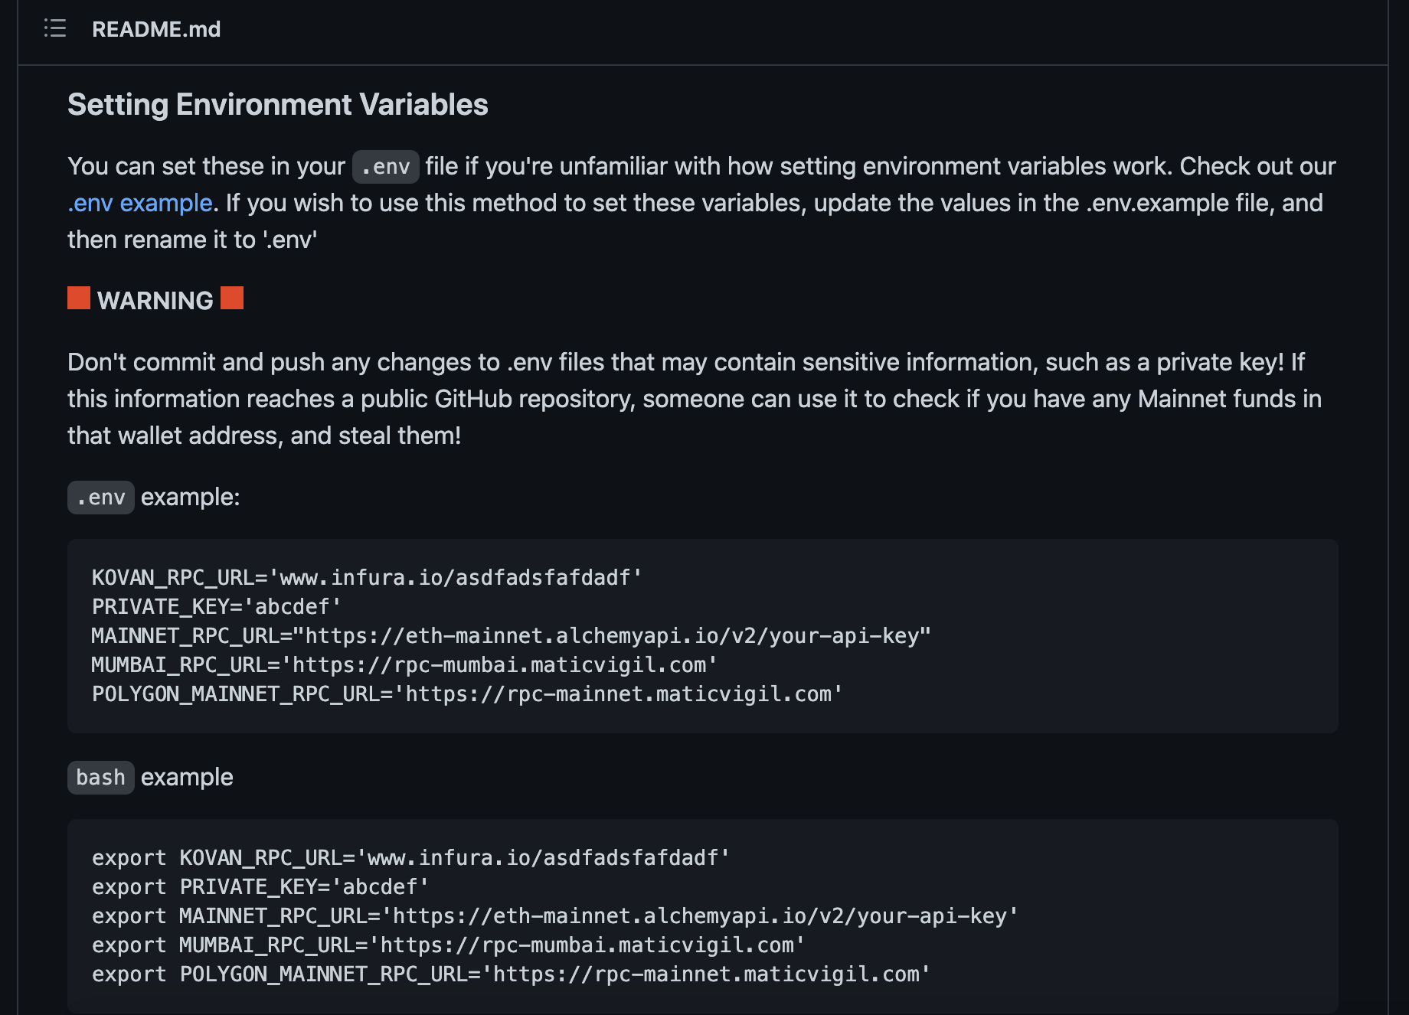Click the bold WARNING text
1409x1015 pixels.
click(155, 301)
